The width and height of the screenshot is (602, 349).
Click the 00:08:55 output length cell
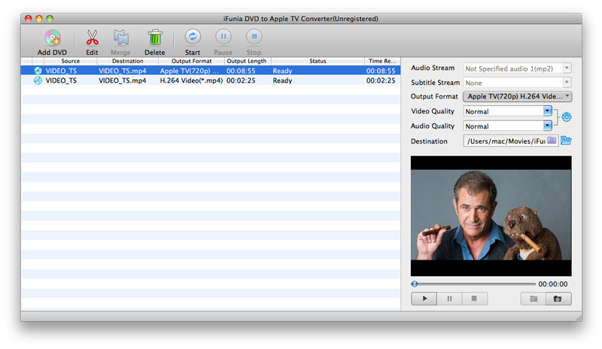241,71
